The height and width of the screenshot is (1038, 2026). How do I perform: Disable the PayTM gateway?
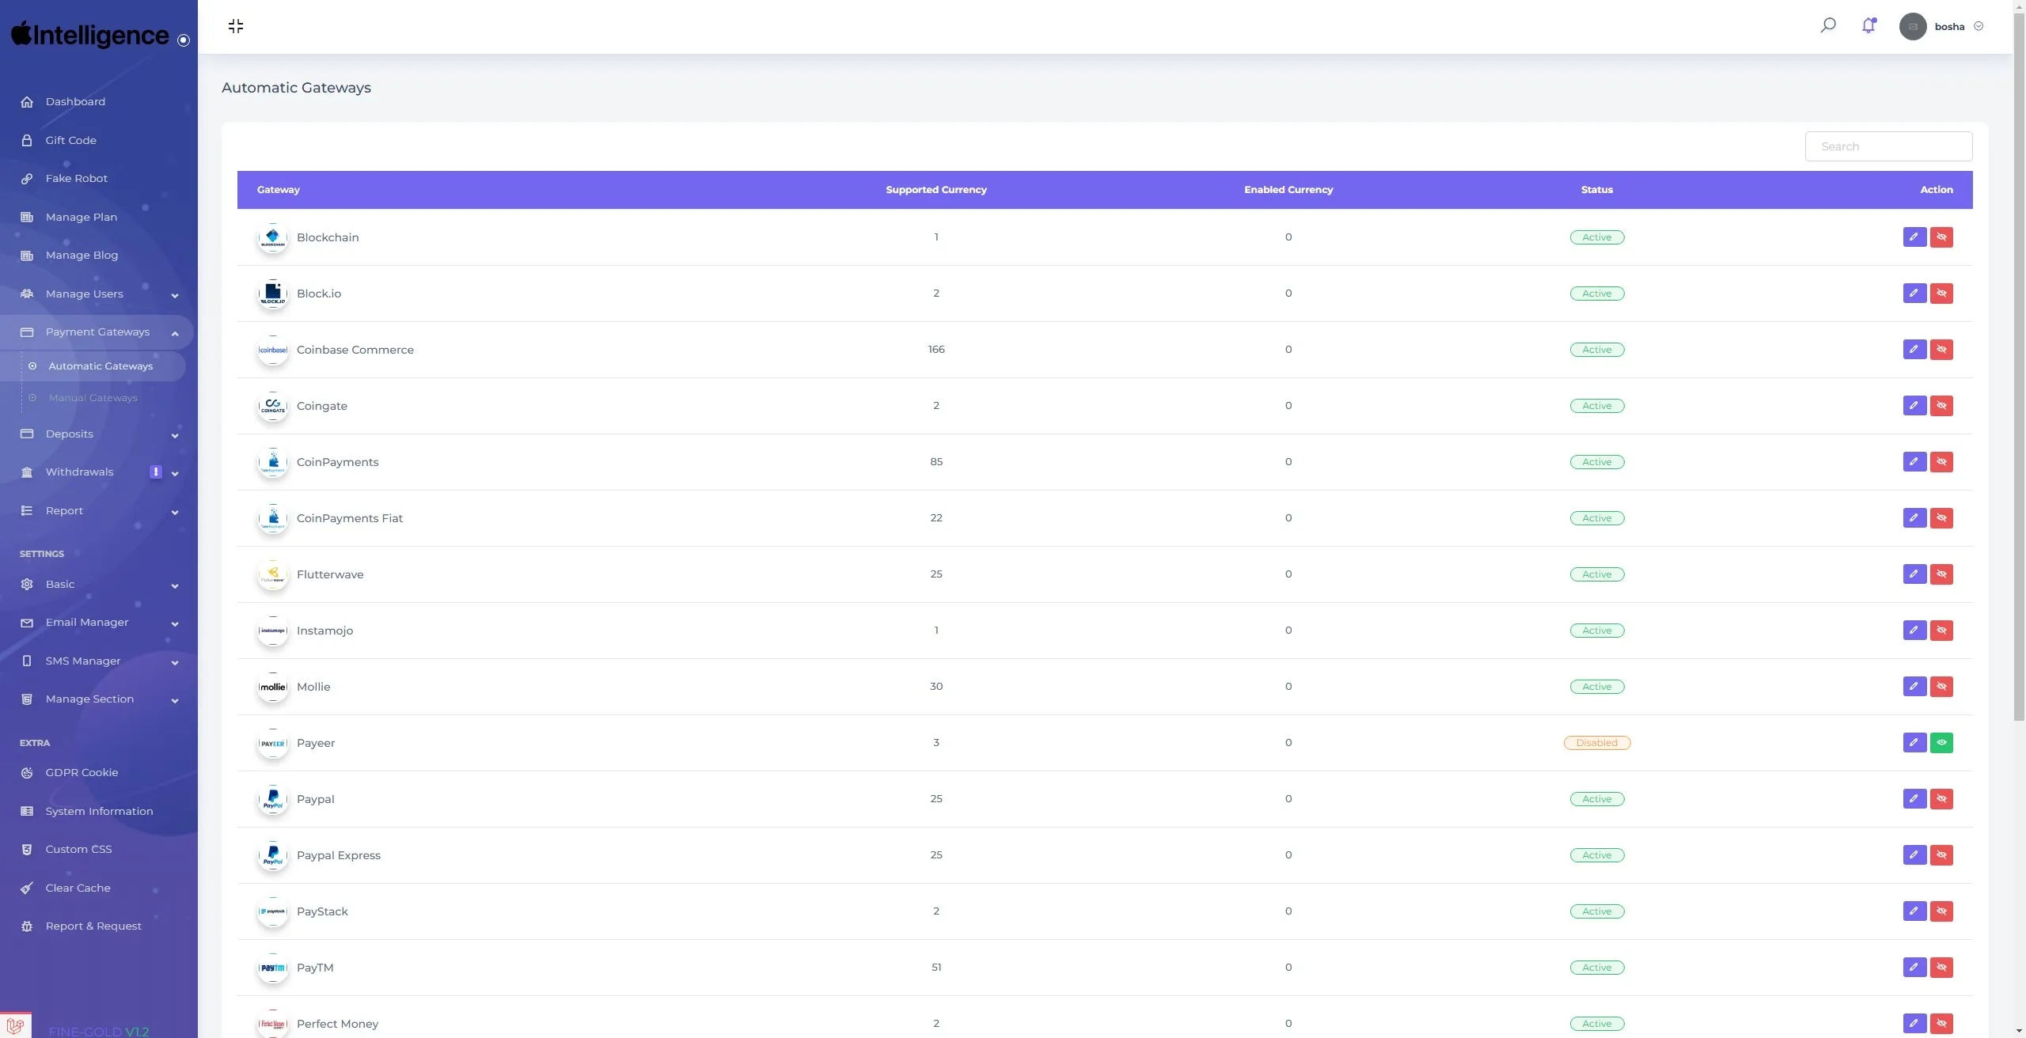tap(1941, 968)
